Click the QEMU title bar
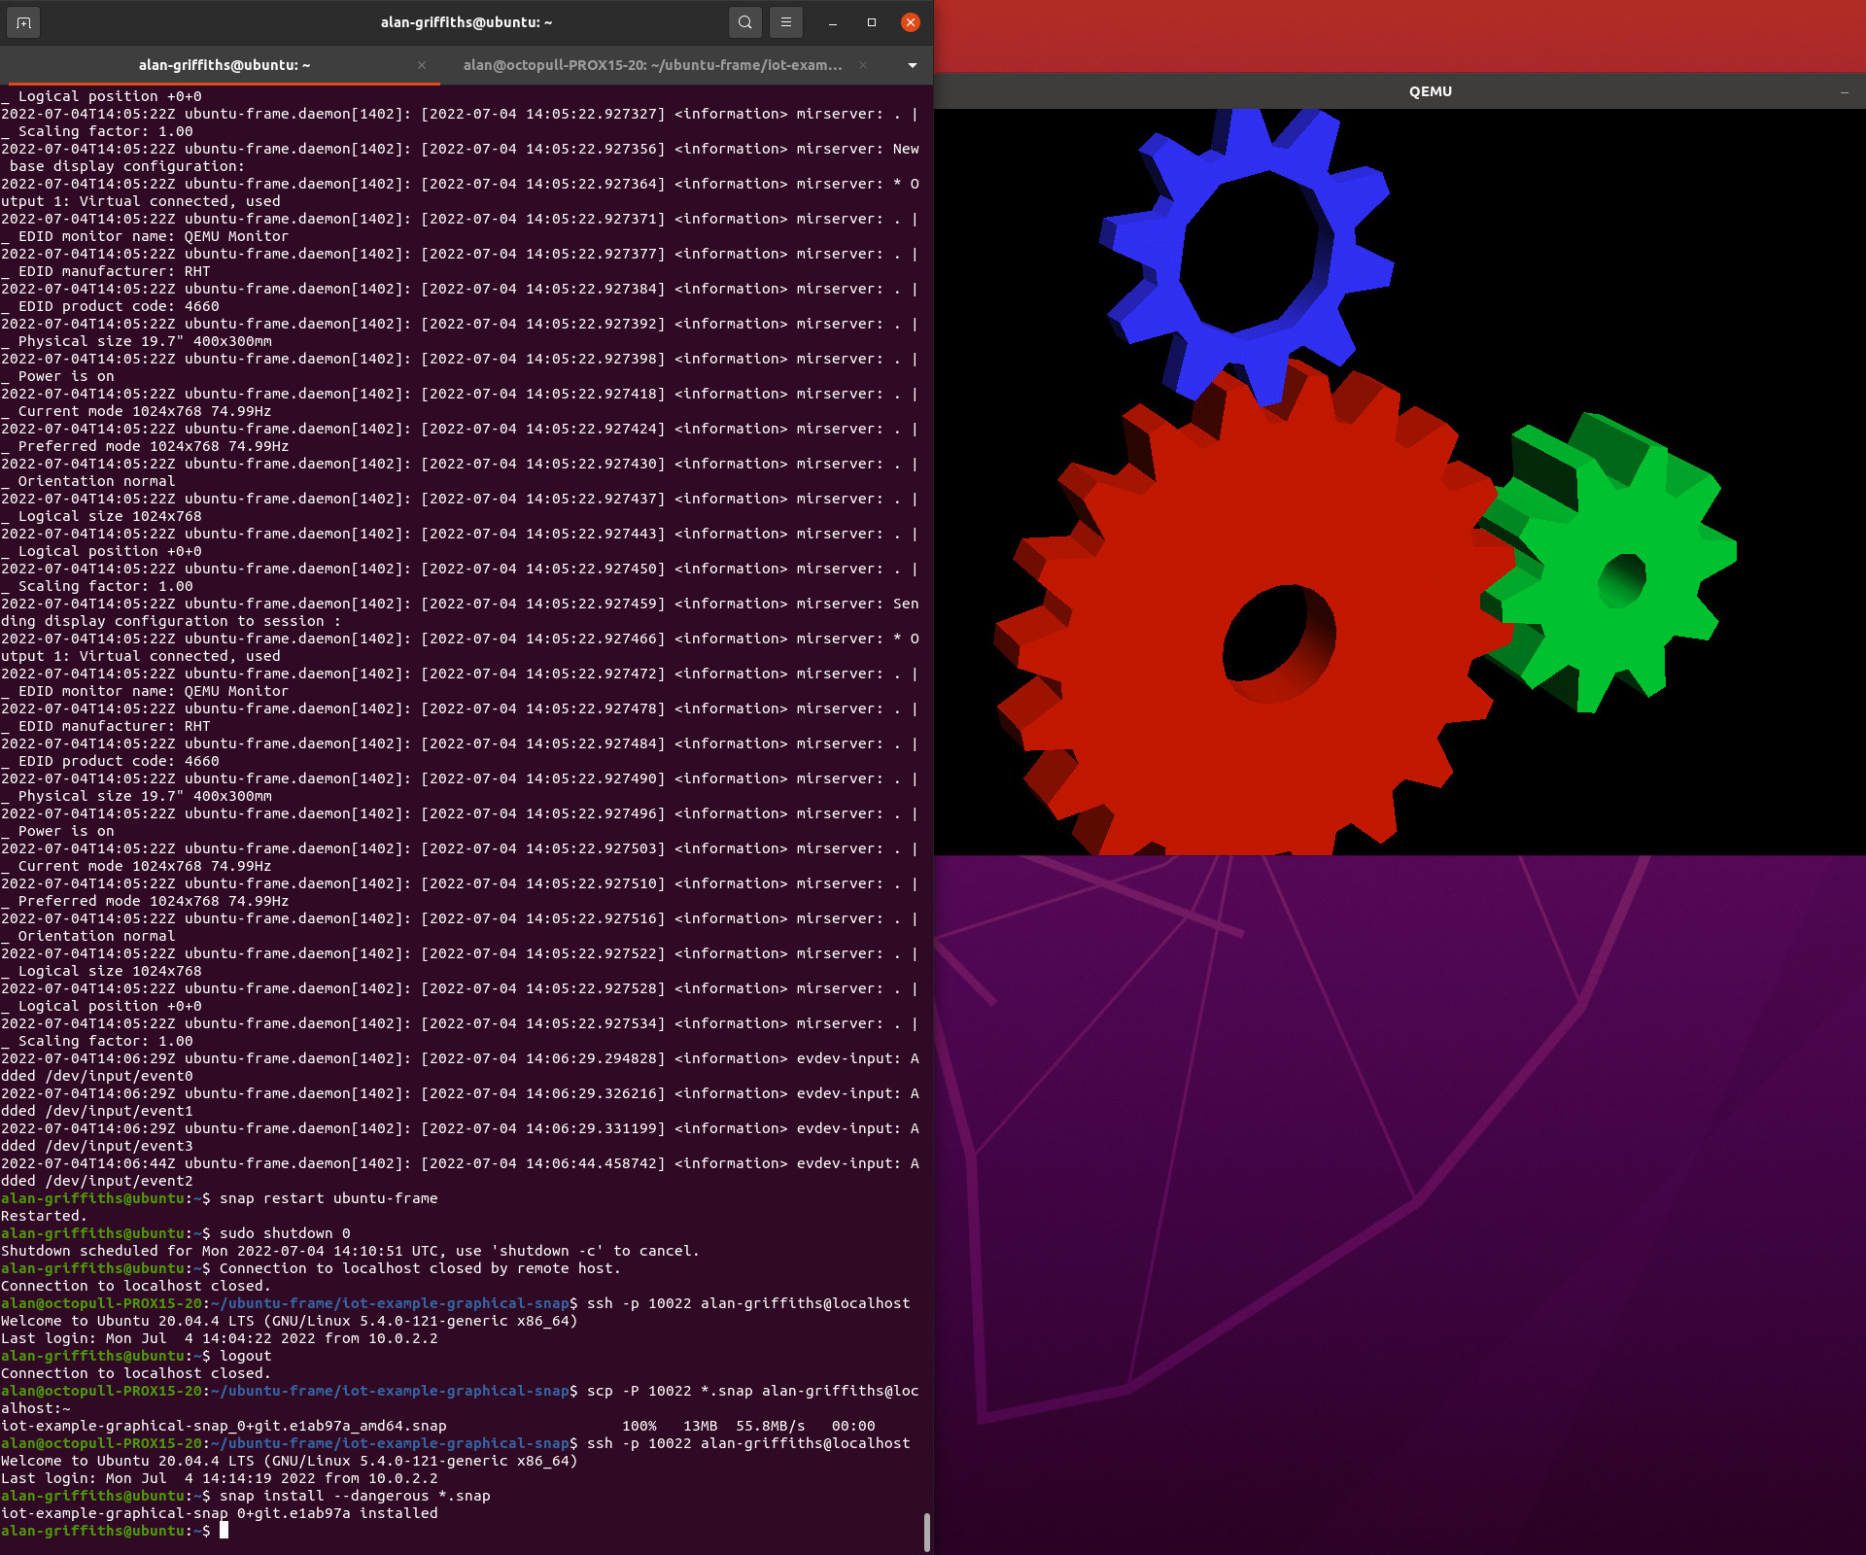The height and width of the screenshot is (1555, 1866). (x=1429, y=90)
